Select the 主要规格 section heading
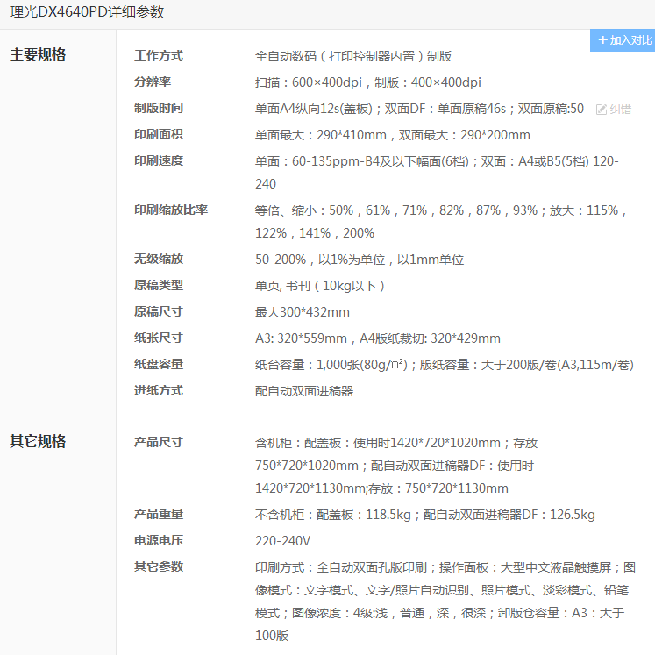The height and width of the screenshot is (655, 655). tap(38, 54)
